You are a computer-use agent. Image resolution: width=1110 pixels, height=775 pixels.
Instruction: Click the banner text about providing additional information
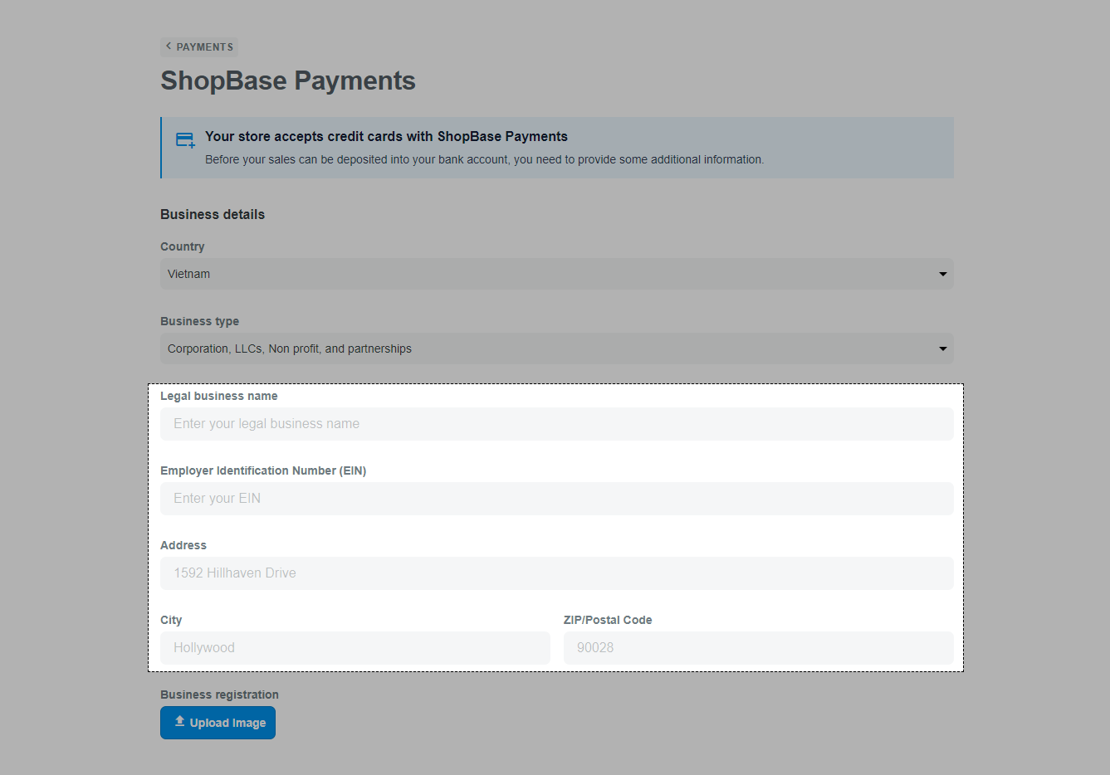[484, 159]
